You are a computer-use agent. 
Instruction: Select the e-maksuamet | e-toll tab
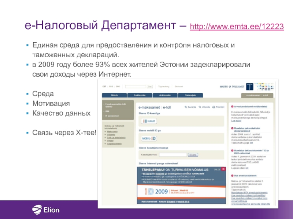(257, 95)
